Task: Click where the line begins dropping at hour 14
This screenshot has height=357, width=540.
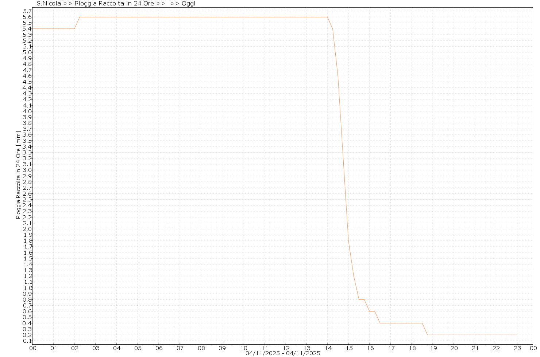Action: [x=327, y=17]
